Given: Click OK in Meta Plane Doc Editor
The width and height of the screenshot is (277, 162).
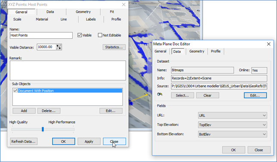Looking at the screenshot, I should pos(234,150).
